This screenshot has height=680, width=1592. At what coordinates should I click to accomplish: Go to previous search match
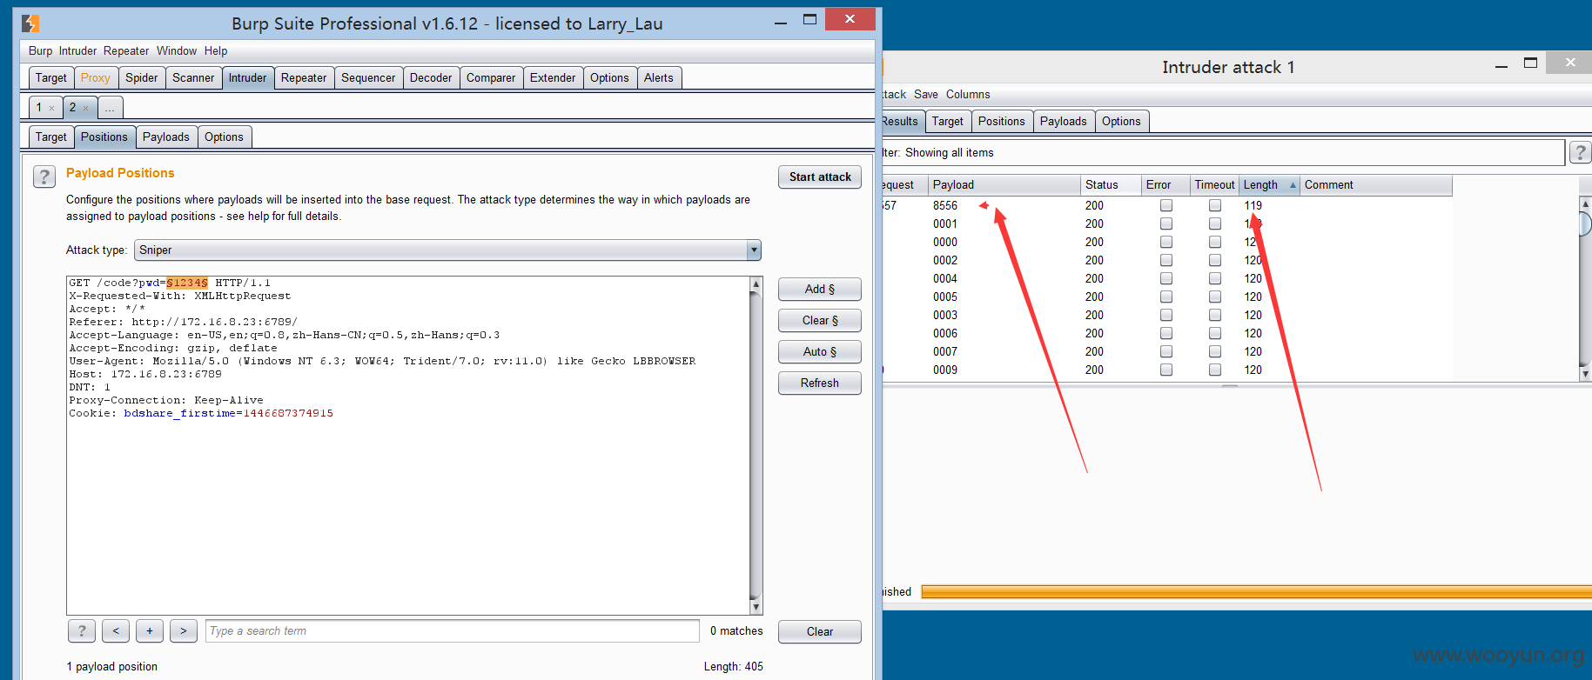[x=116, y=631]
